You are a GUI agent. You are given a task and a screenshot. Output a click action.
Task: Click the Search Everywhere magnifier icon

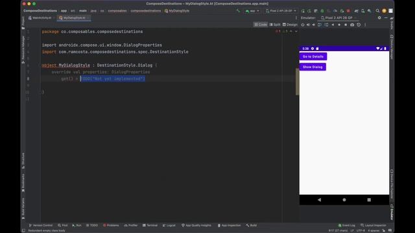[x=377, y=11]
